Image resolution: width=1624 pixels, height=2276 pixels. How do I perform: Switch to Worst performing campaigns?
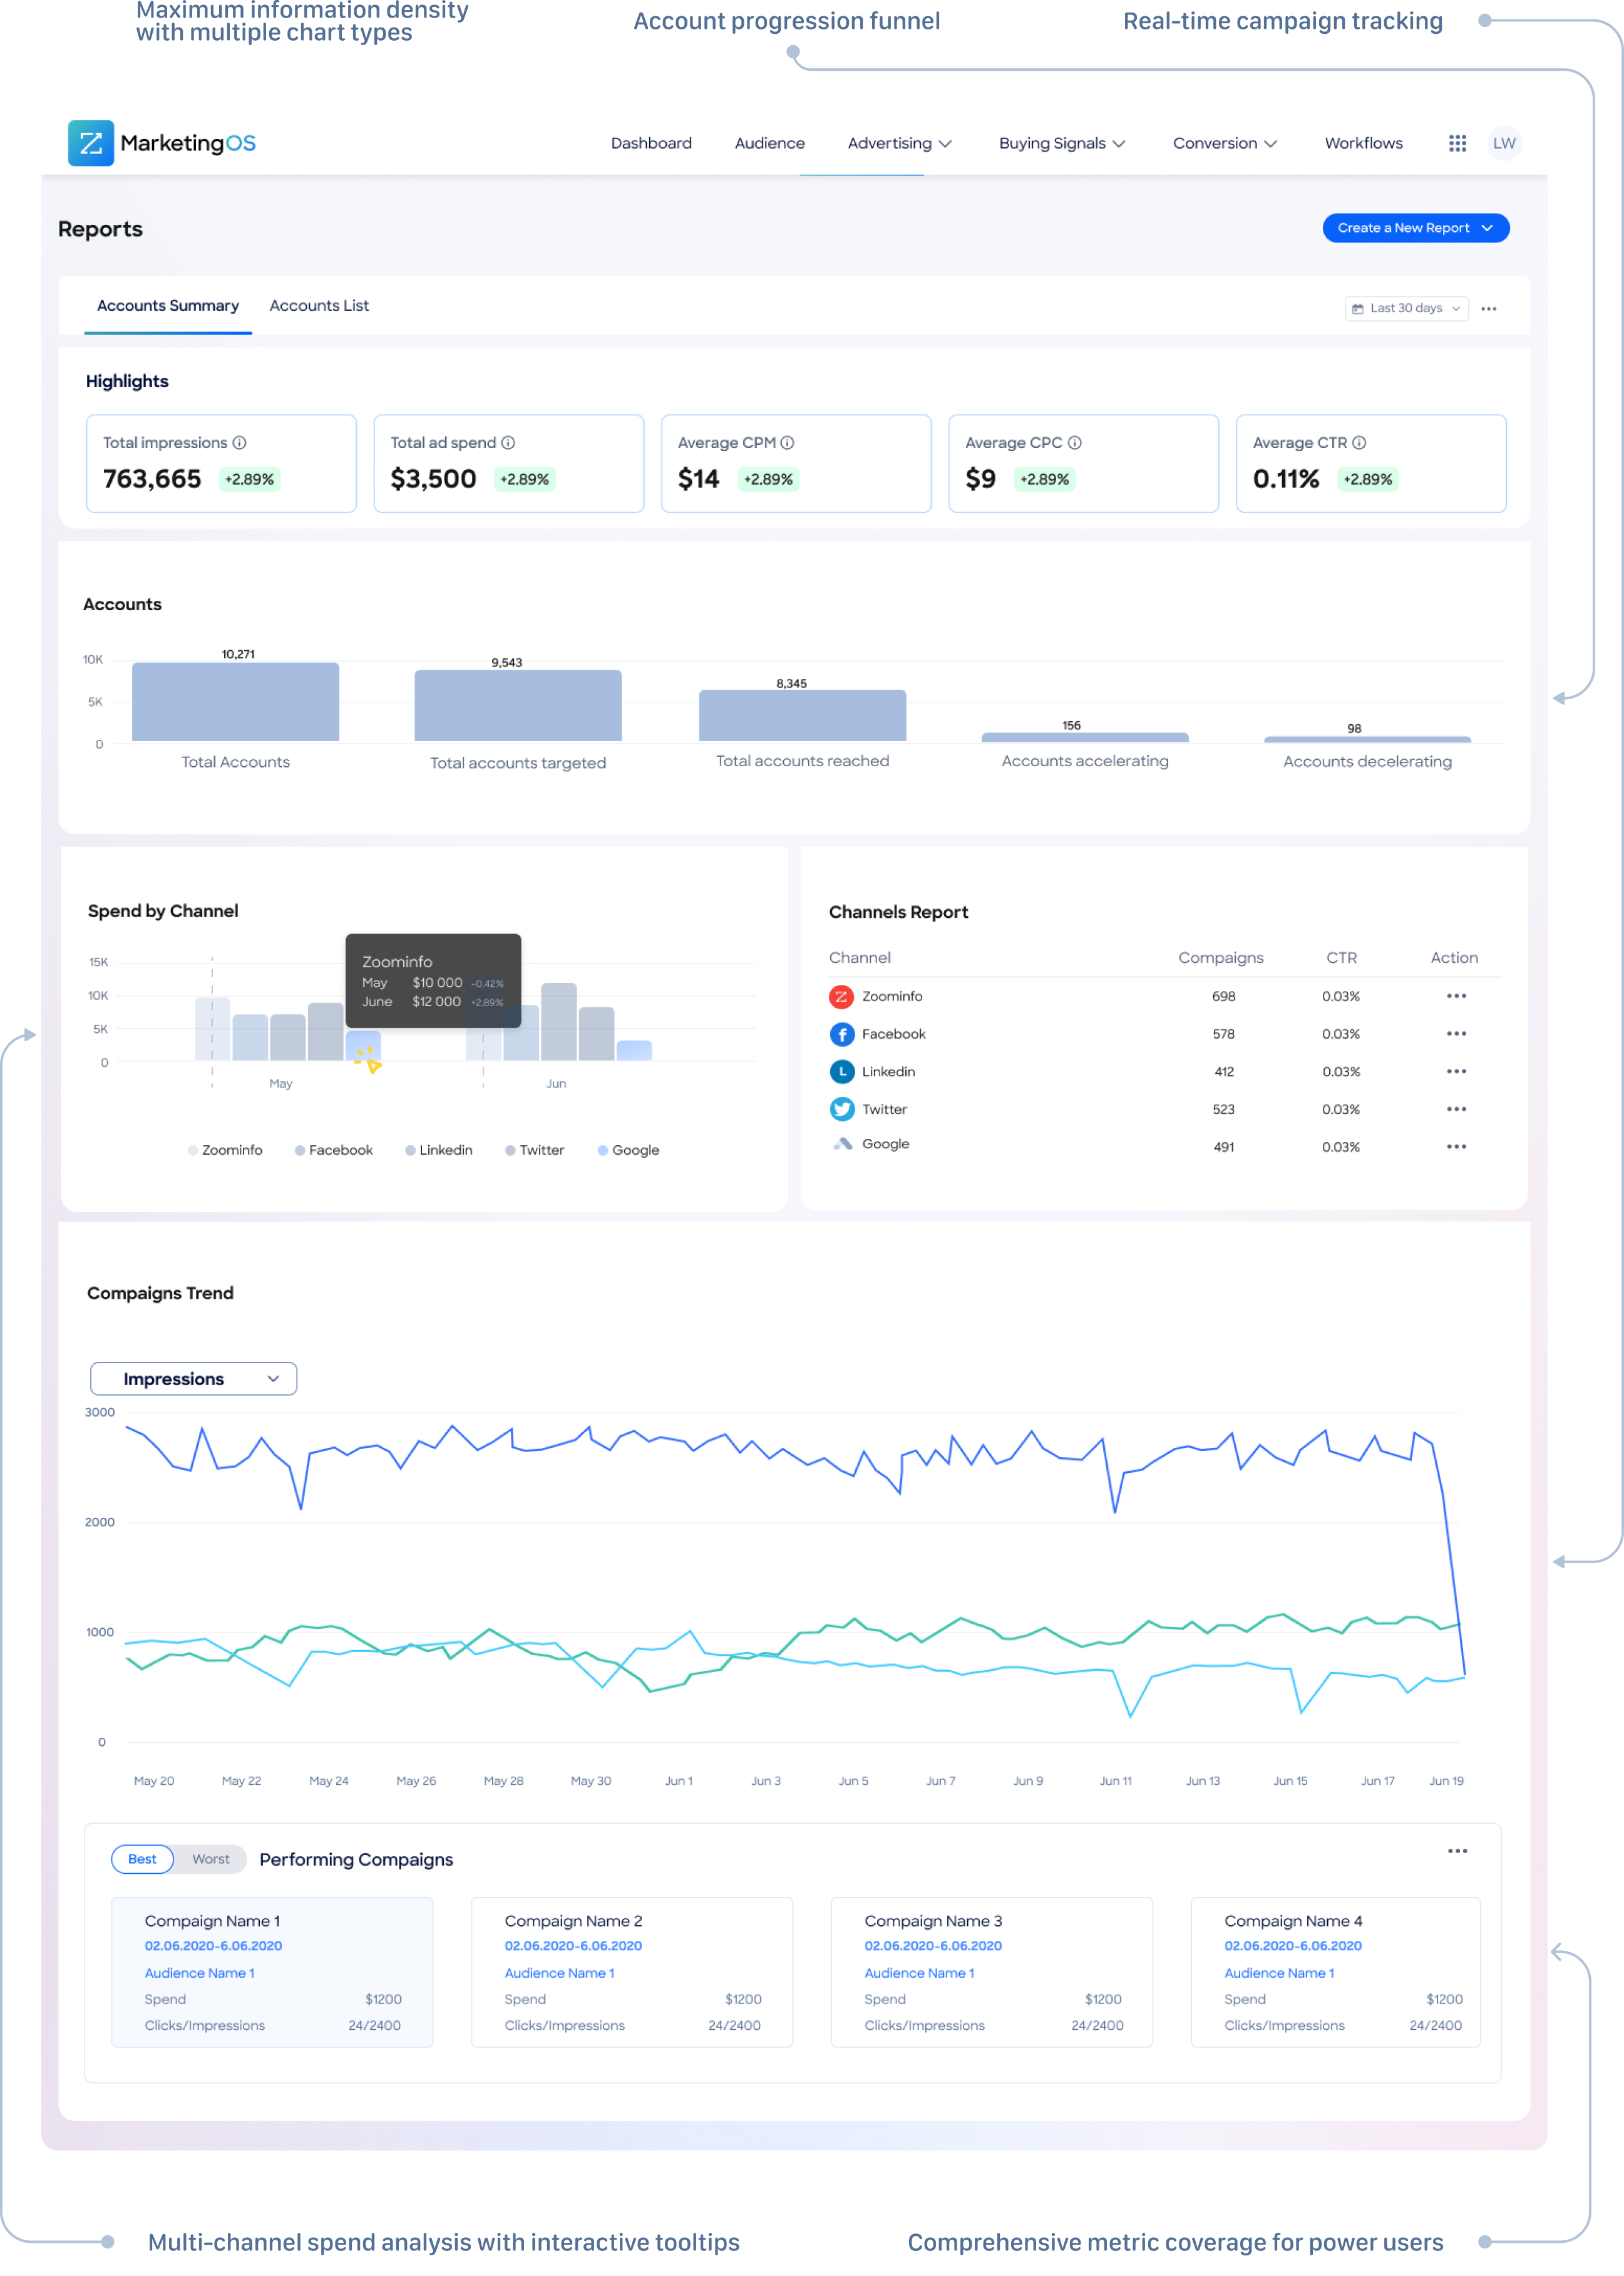(x=210, y=1859)
